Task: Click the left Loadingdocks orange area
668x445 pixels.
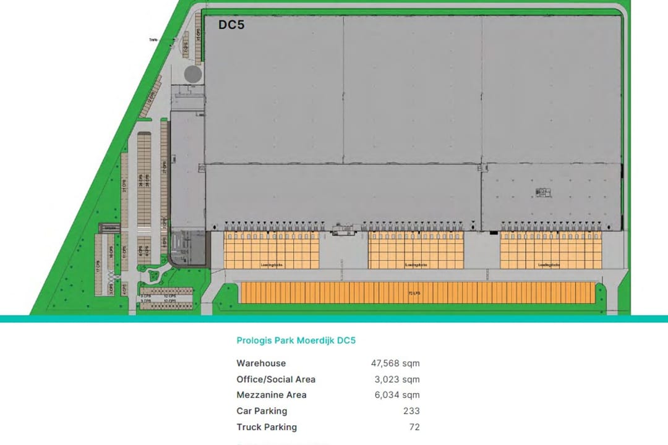Action: point(272,250)
